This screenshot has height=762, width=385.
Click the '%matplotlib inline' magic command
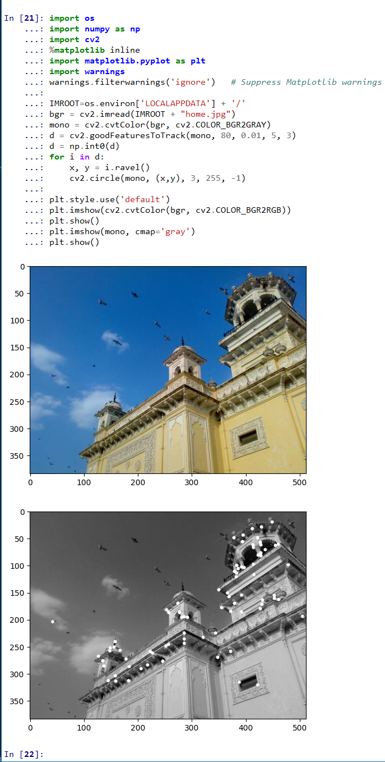[x=95, y=50]
